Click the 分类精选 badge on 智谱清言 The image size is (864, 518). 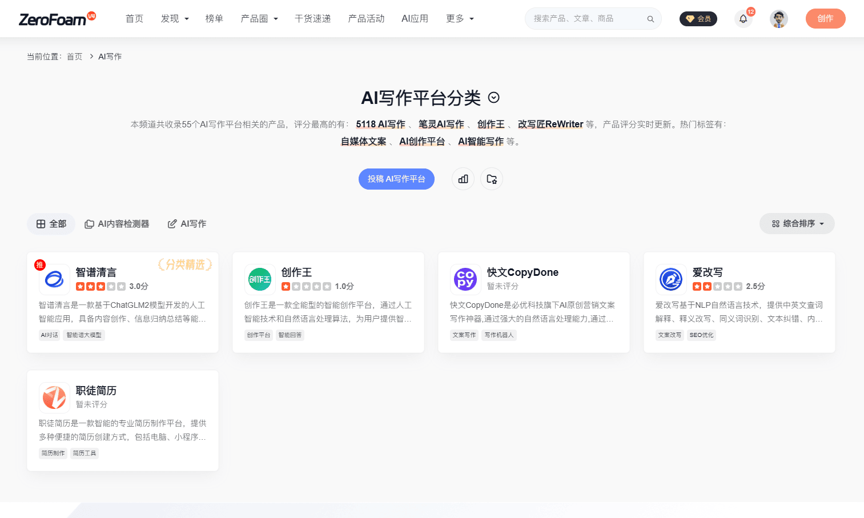coord(185,264)
